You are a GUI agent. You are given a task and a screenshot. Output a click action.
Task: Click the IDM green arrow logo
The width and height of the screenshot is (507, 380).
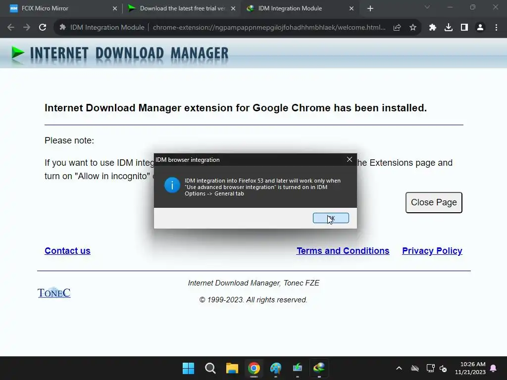[17, 53]
